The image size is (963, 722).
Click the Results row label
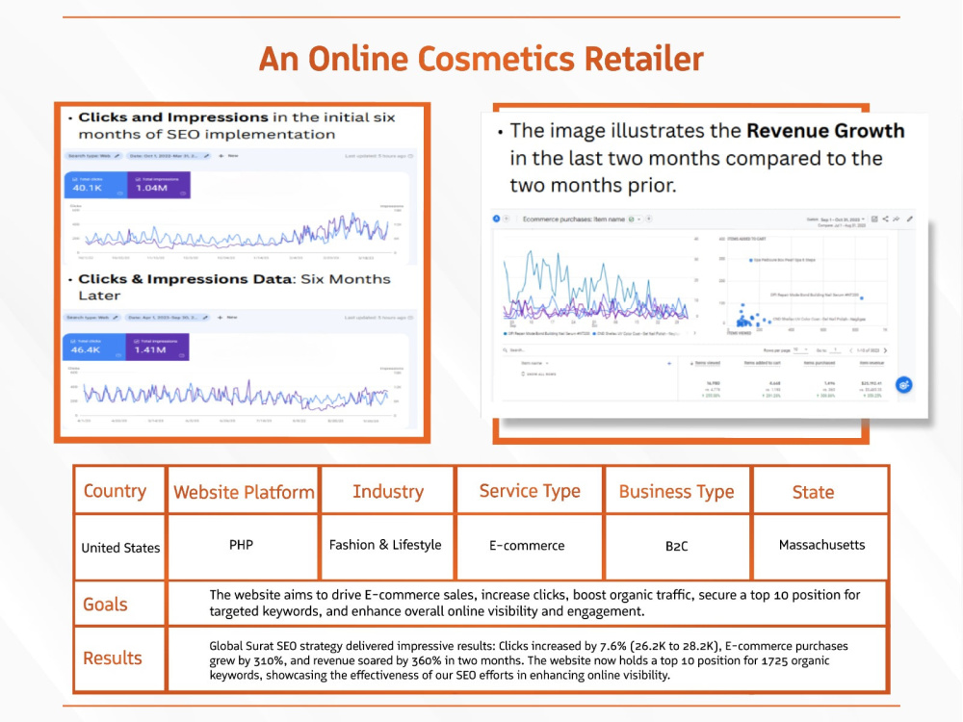point(113,658)
